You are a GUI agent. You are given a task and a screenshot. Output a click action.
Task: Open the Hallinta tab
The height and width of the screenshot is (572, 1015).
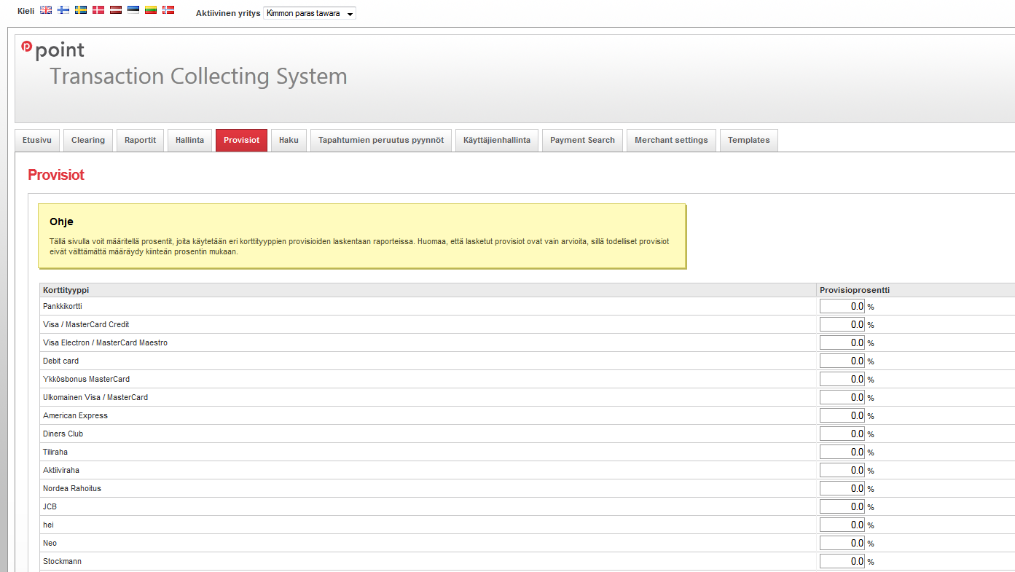(x=189, y=141)
